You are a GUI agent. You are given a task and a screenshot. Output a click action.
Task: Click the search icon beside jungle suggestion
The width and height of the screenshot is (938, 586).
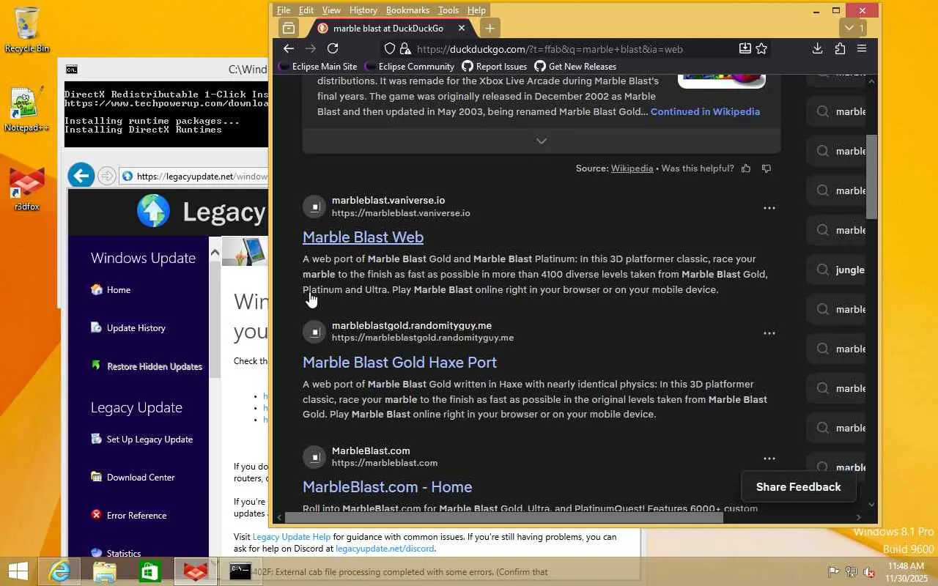coord(823,270)
